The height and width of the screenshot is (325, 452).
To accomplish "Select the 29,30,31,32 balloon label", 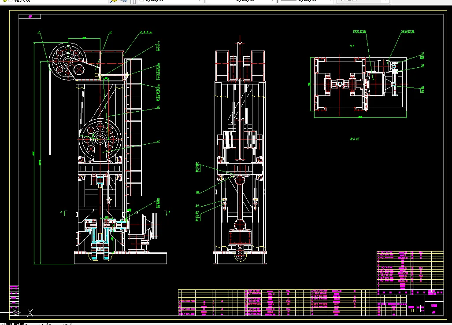I will (359, 31).
